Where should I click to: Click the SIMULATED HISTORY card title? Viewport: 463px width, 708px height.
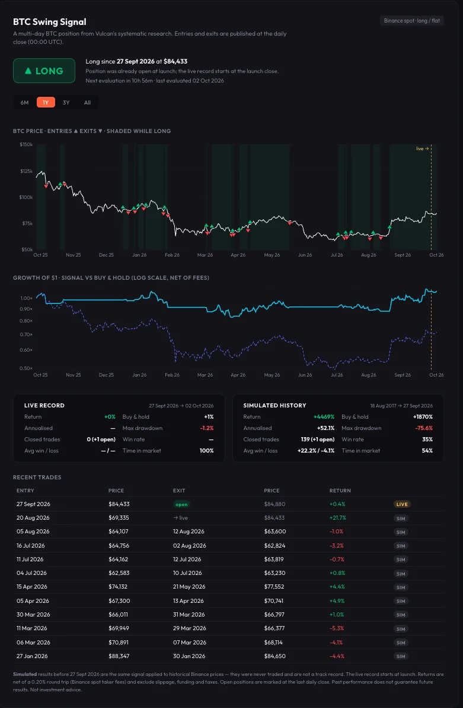pyautogui.click(x=274, y=406)
